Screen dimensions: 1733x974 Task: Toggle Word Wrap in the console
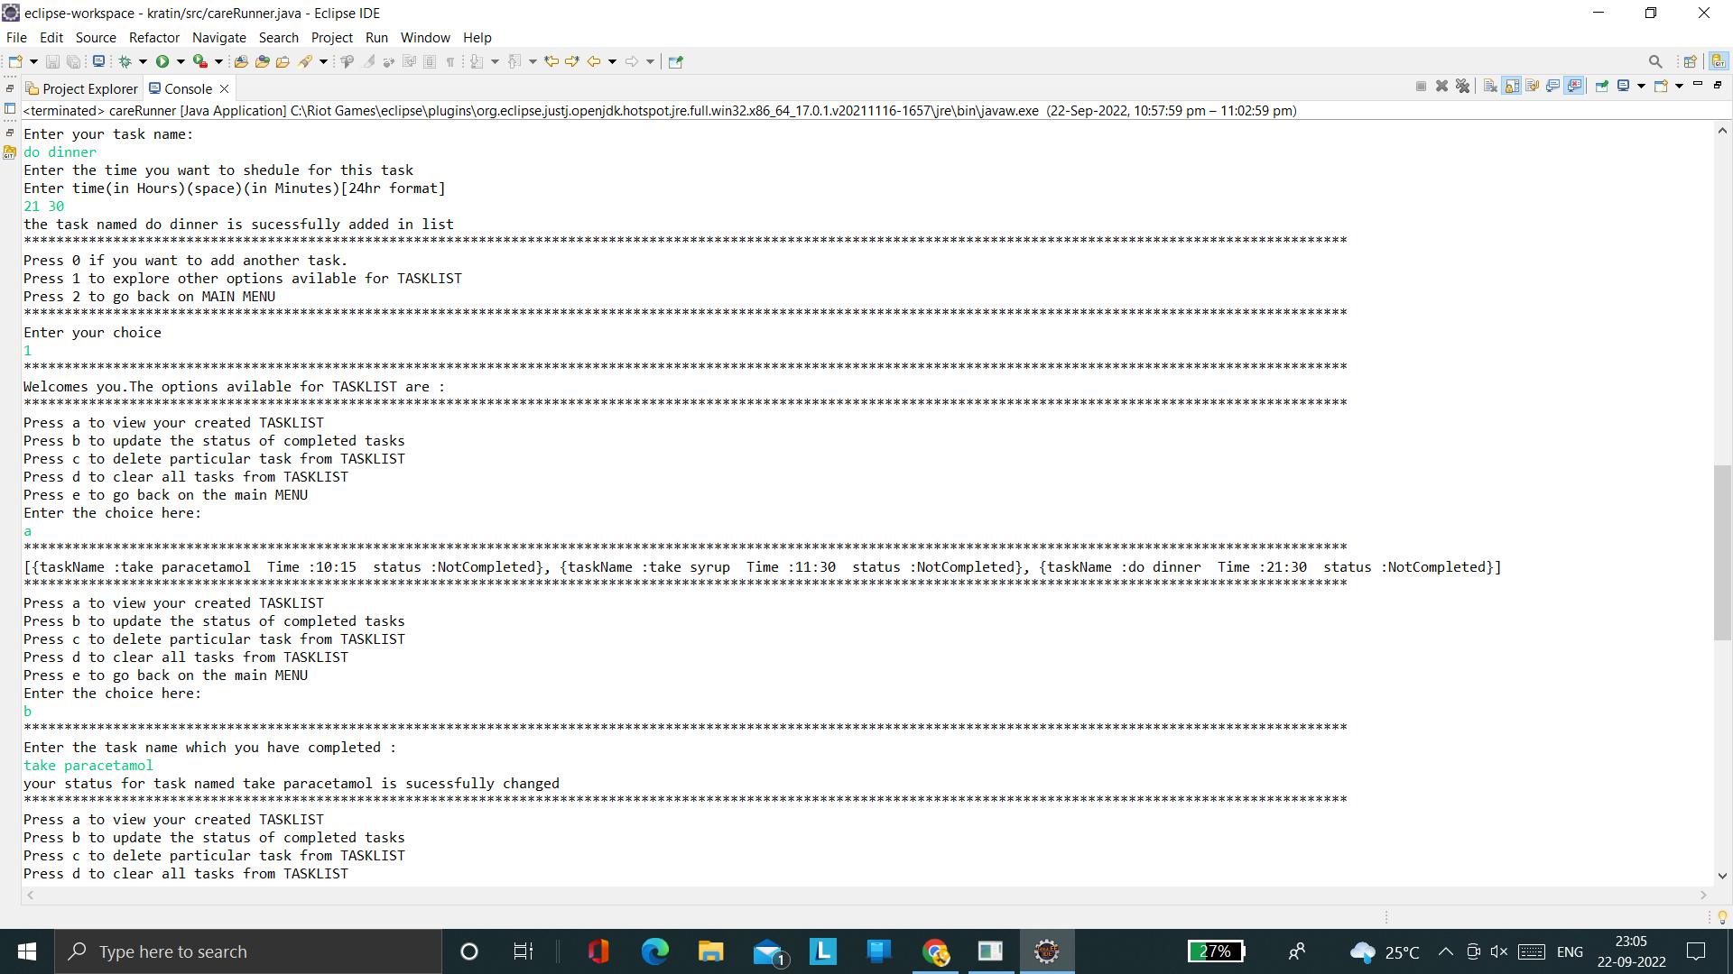(1532, 86)
